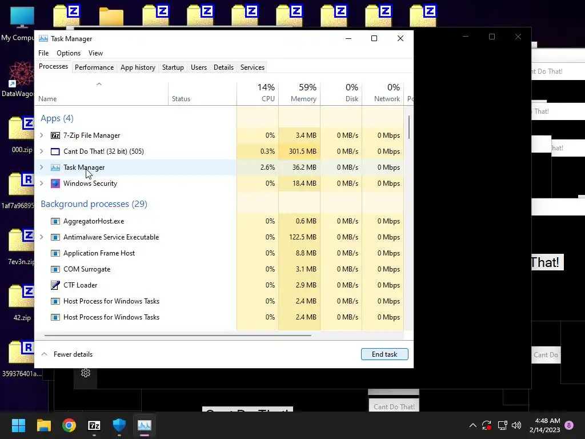Click the settings gear icon below Task Manager
Viewport: 585px width, 439px height.
pos(86,373)
